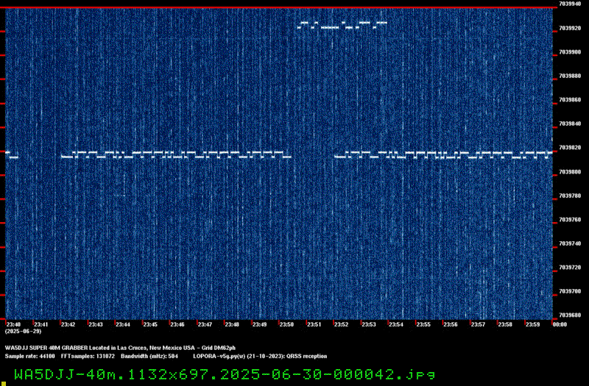Click the green WA5DJJ-40m jpg filename

[225, 374]
